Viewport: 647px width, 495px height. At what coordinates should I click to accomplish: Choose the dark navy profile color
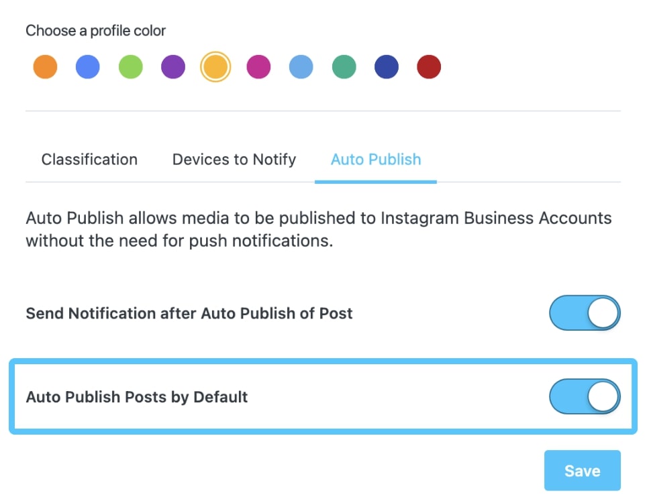387,67
